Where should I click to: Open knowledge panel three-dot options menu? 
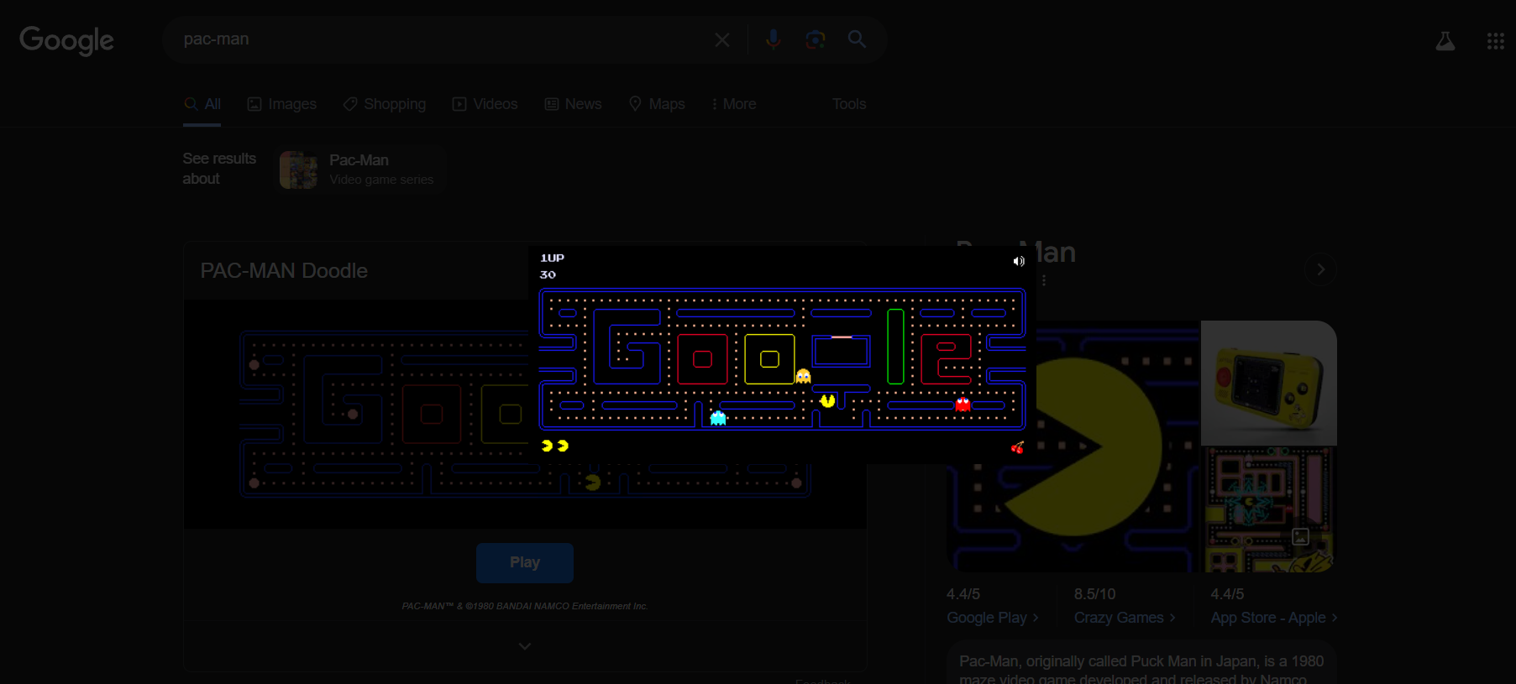1043,280
